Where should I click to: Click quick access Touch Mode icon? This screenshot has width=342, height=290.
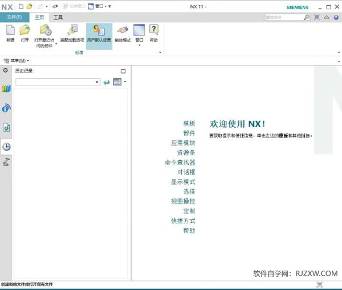pos(55,6)
